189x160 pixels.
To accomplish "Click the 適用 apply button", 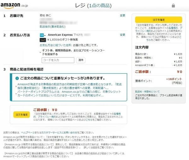I will 81,60.
